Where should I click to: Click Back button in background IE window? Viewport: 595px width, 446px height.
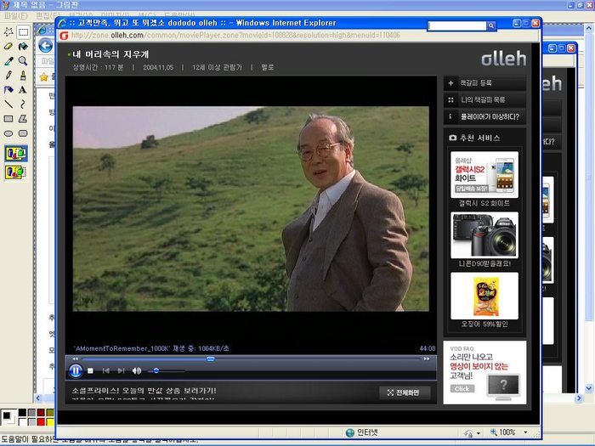46,46
